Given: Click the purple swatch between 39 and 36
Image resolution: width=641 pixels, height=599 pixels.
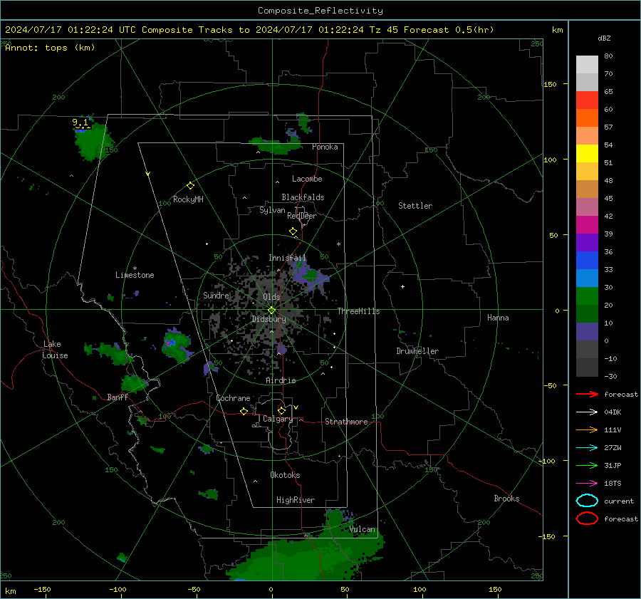Looking at the screenshot, I should click(x=587, y=243).
